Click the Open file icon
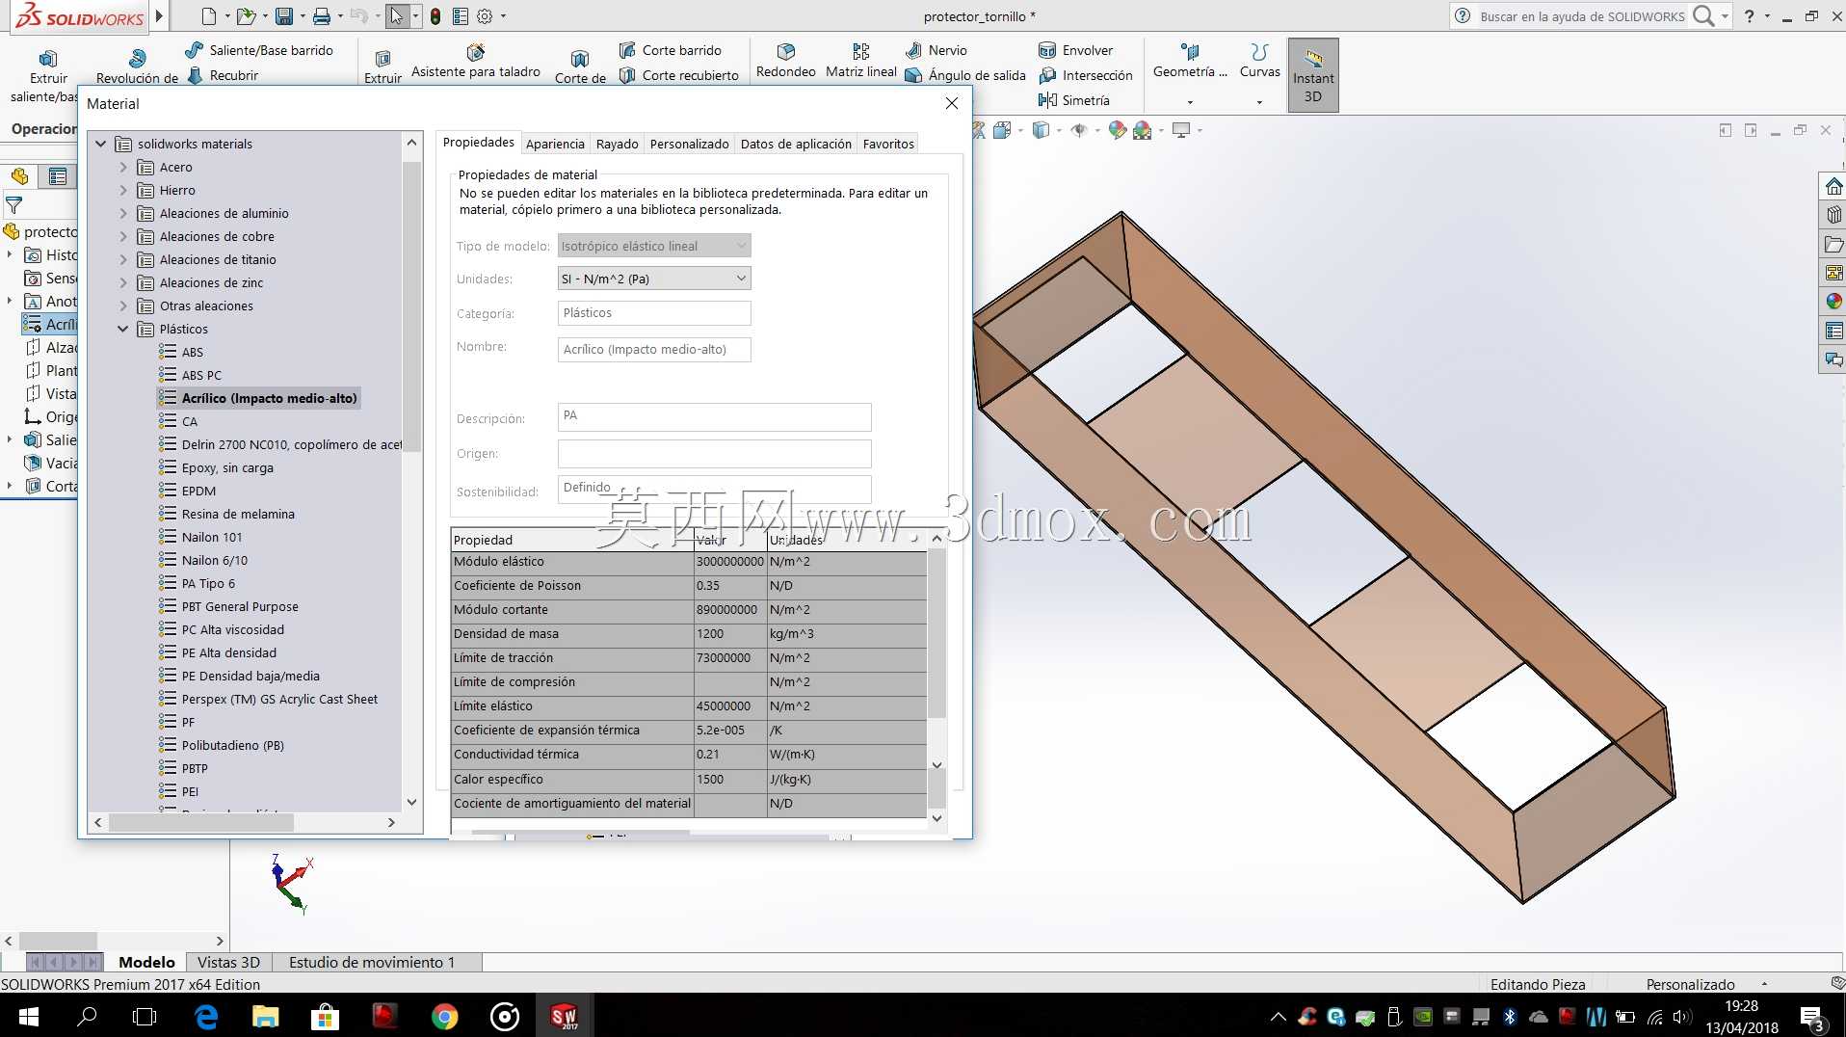This screenshot has height=1037, width=1846. click(247, 16)
